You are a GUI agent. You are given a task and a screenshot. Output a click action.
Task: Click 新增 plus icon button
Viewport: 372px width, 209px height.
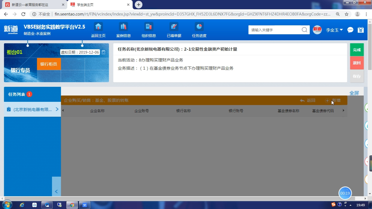coord(327,100)
